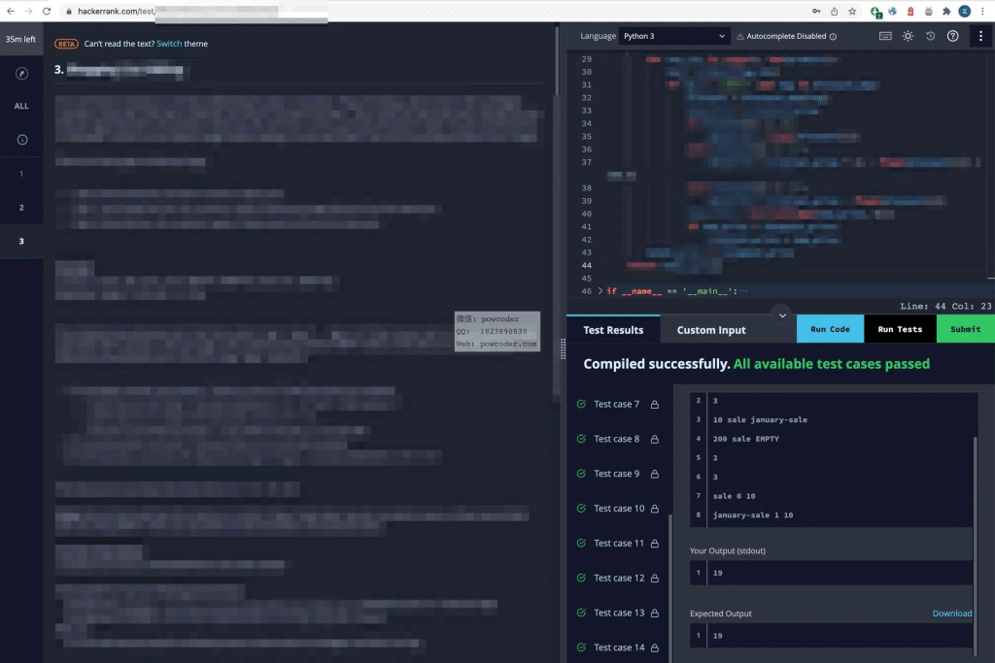Toggle the editor theme brightness icon
The width and height of the screenshot is (995, 663).
tap(908, 36)
